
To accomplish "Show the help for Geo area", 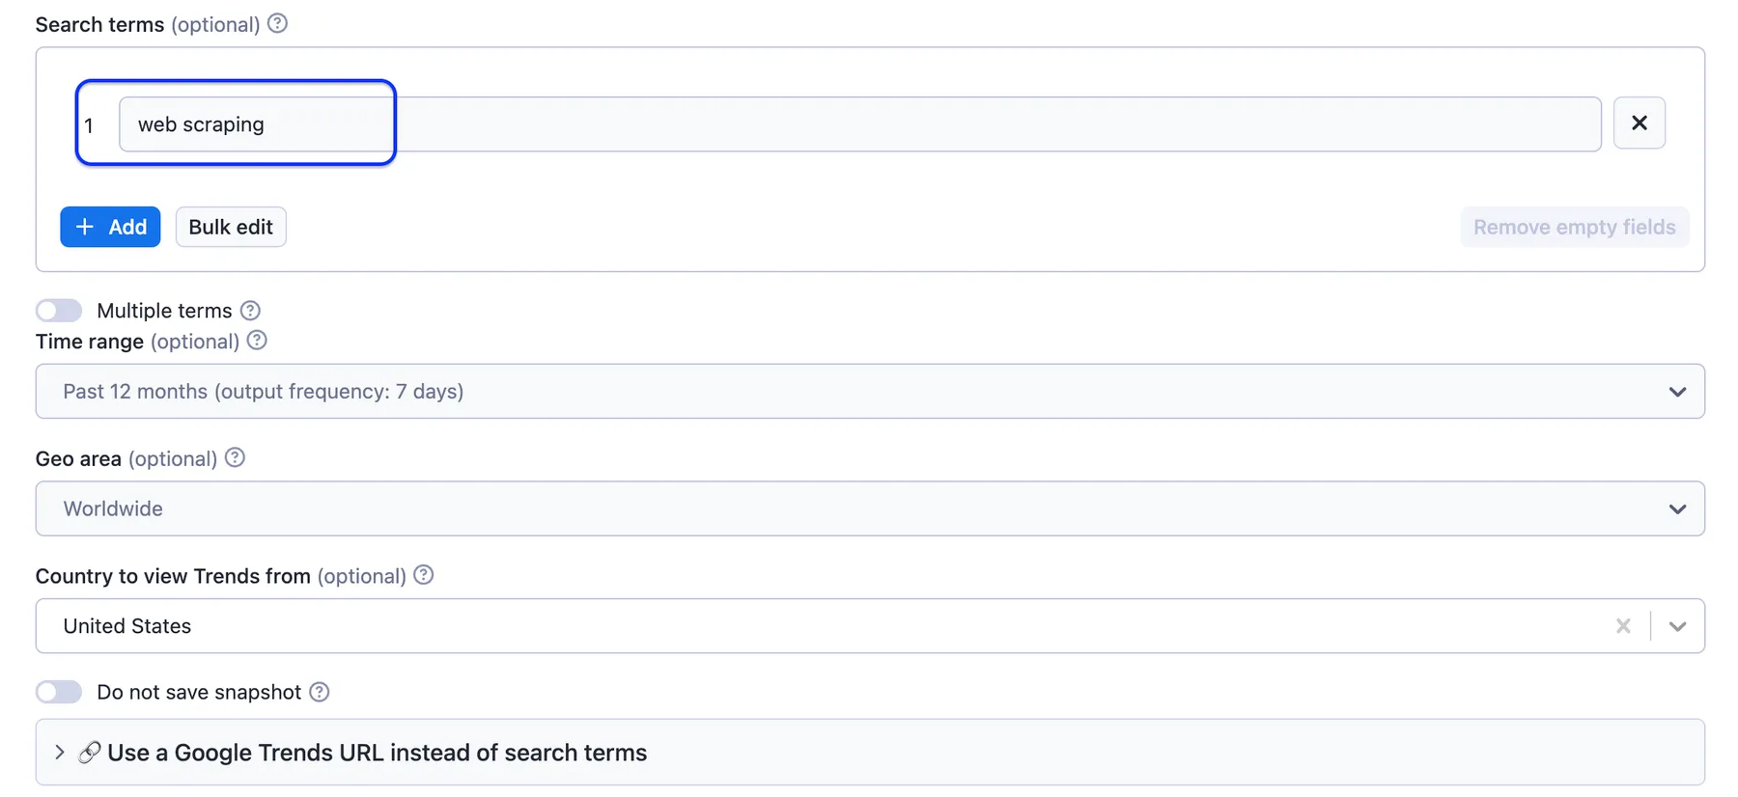I will [235, 458].
